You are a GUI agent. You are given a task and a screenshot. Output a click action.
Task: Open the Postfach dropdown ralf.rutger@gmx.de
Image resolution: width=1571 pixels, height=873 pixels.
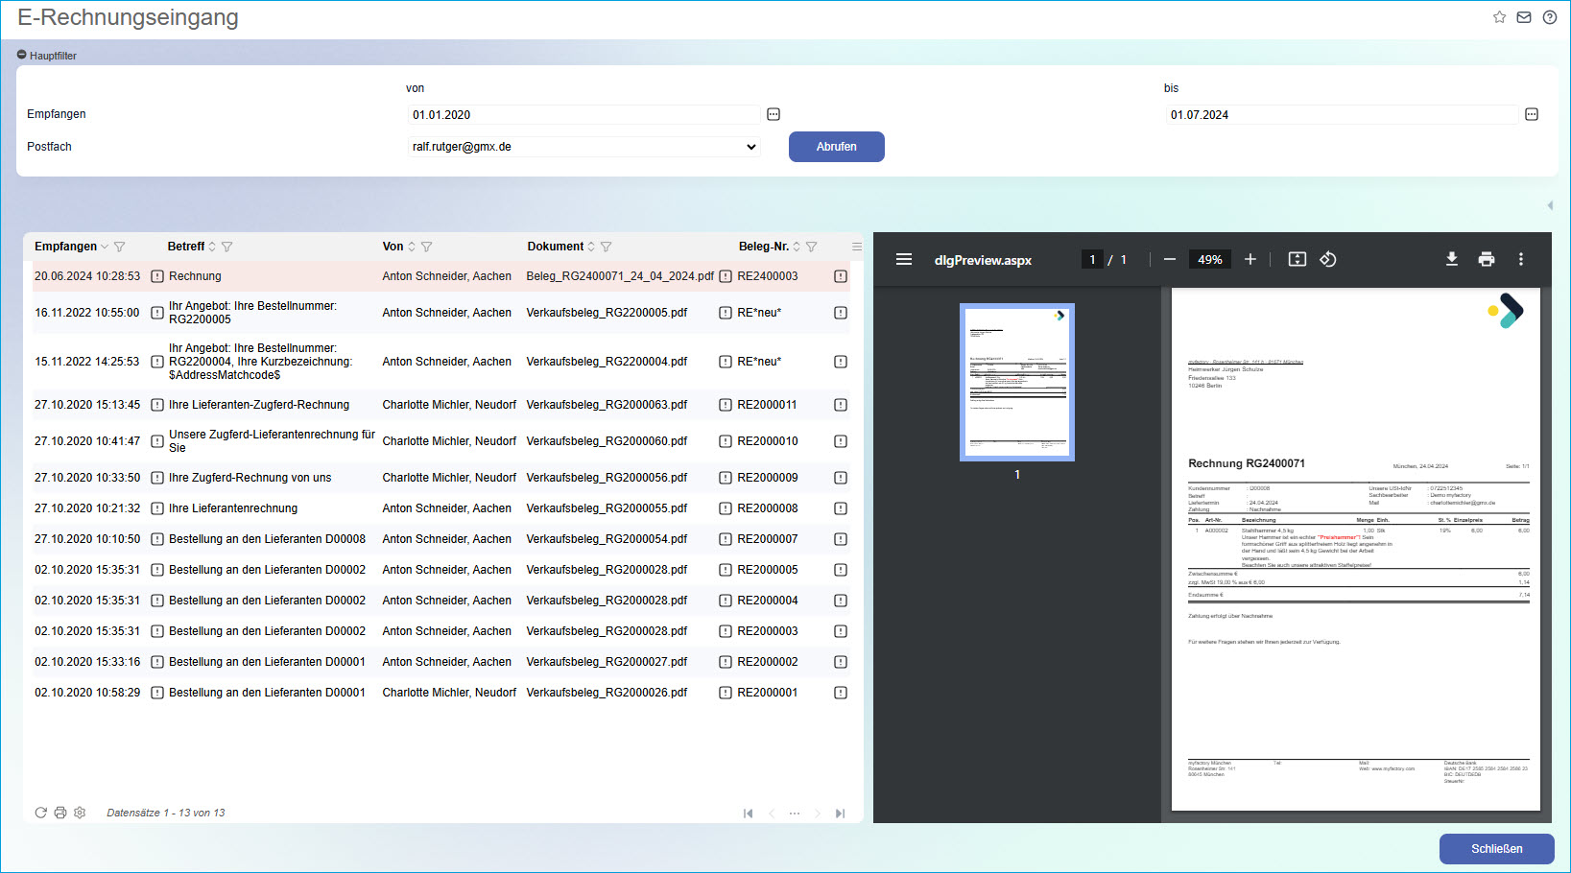[x=583, y=147]
